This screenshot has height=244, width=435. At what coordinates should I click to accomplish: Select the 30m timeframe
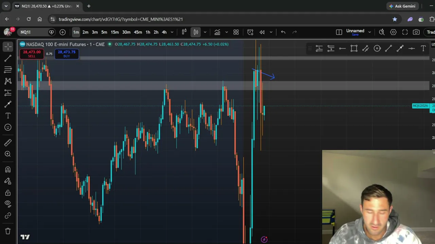(x=126, y=32)
